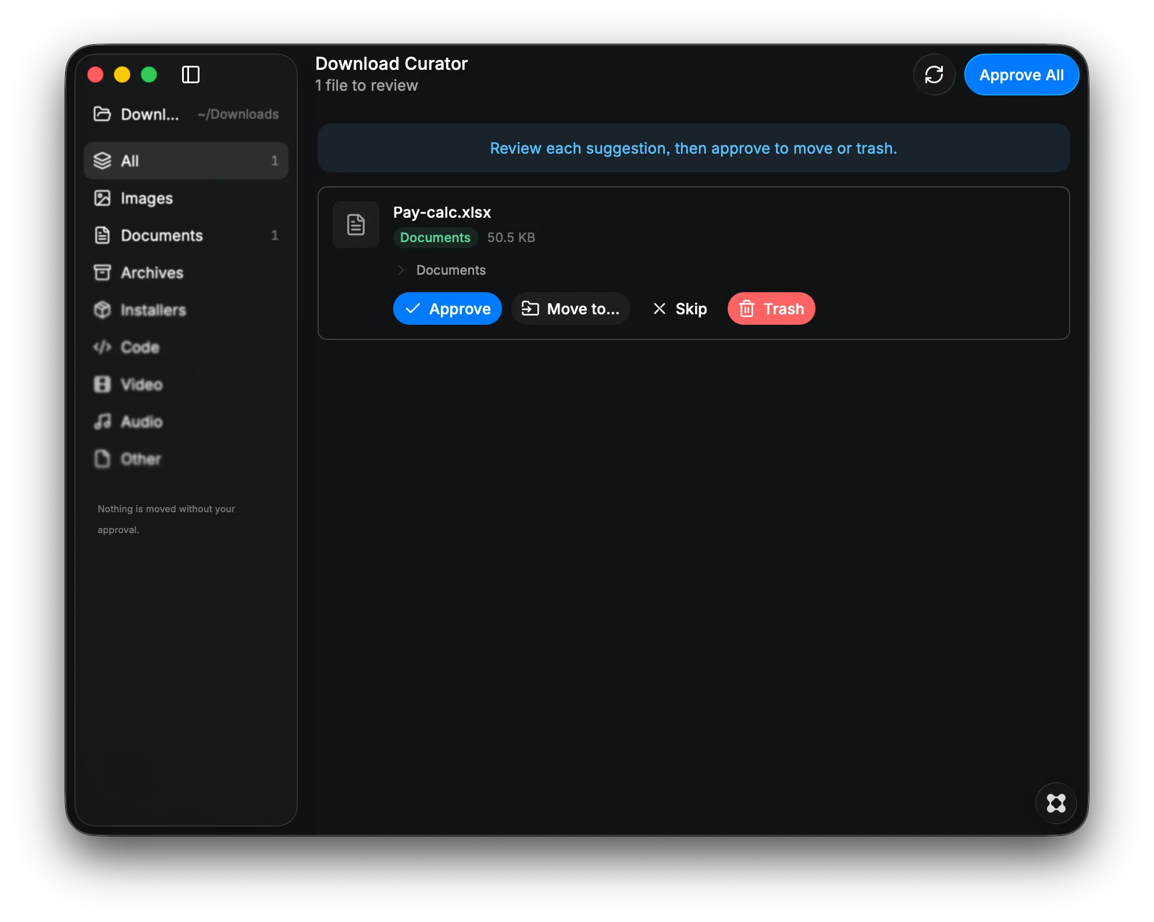Select the Images category

coord(186,198)
